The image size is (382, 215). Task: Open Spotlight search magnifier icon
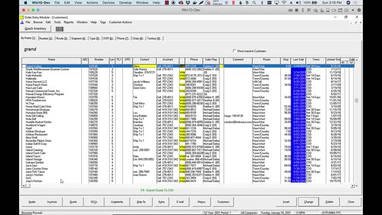click(254, 2)
